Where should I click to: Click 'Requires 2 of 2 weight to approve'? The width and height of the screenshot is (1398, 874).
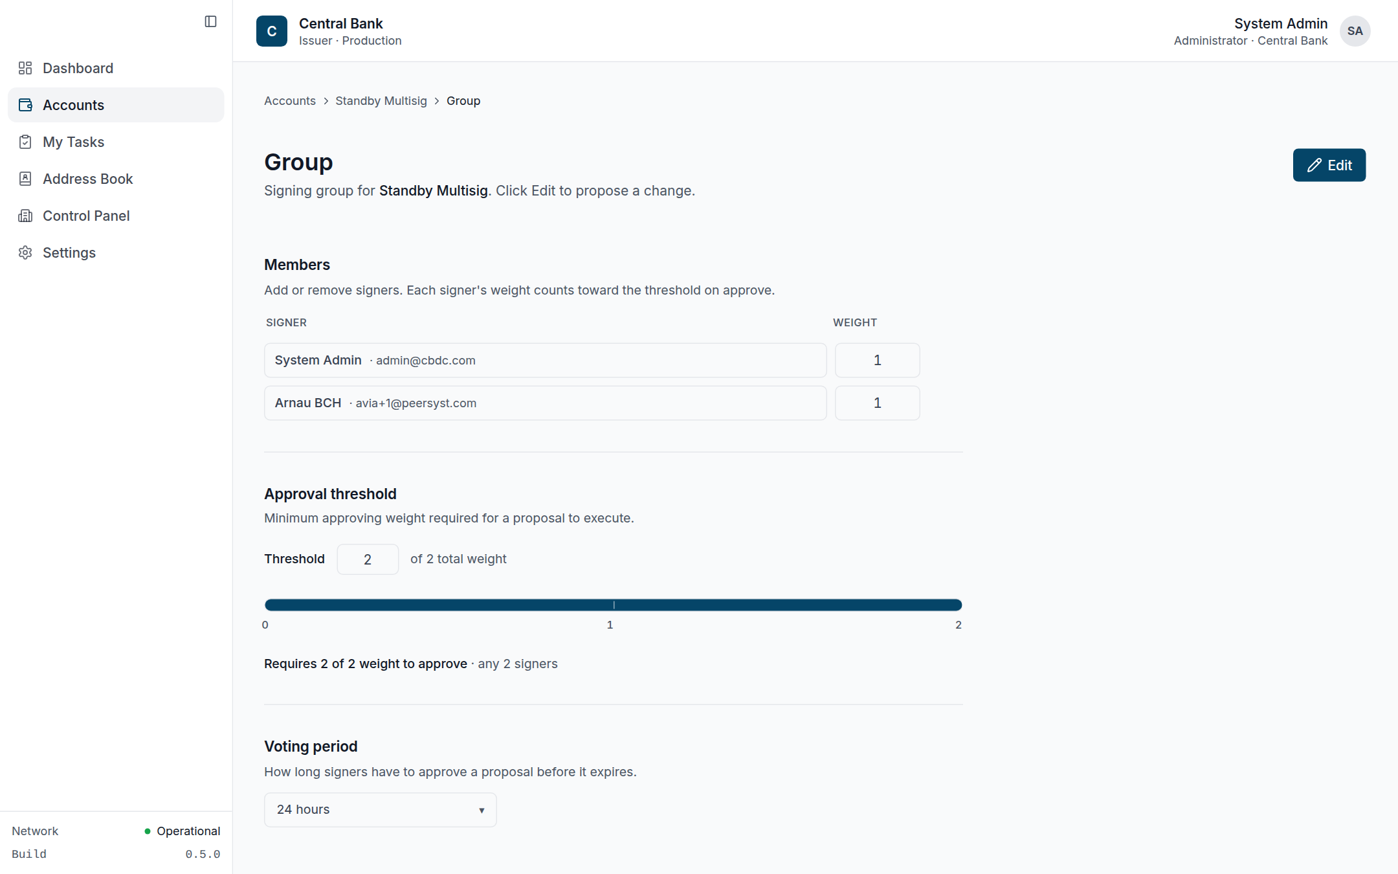366,664
